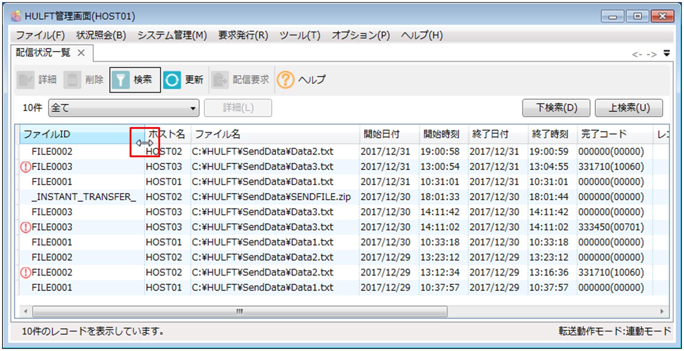Sort by 開始時刻 column header
Viewport: 684px width, 351px height.
(x=444, y=134)
